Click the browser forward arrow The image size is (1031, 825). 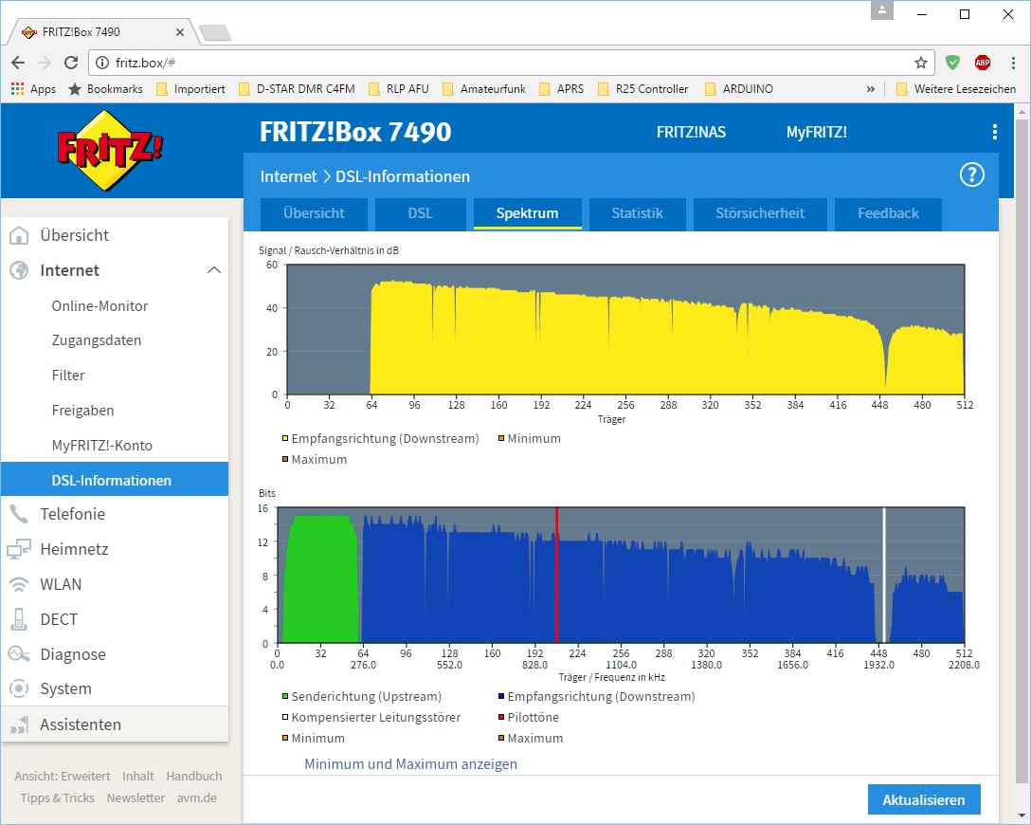click(44, 63)
